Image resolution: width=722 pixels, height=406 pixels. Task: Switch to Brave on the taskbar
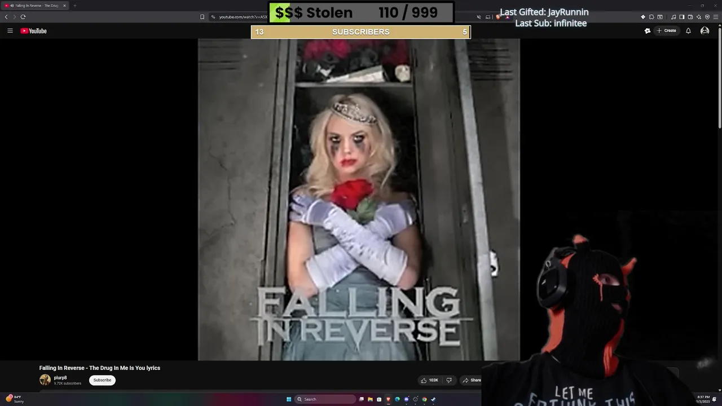(x=388, y=399)
